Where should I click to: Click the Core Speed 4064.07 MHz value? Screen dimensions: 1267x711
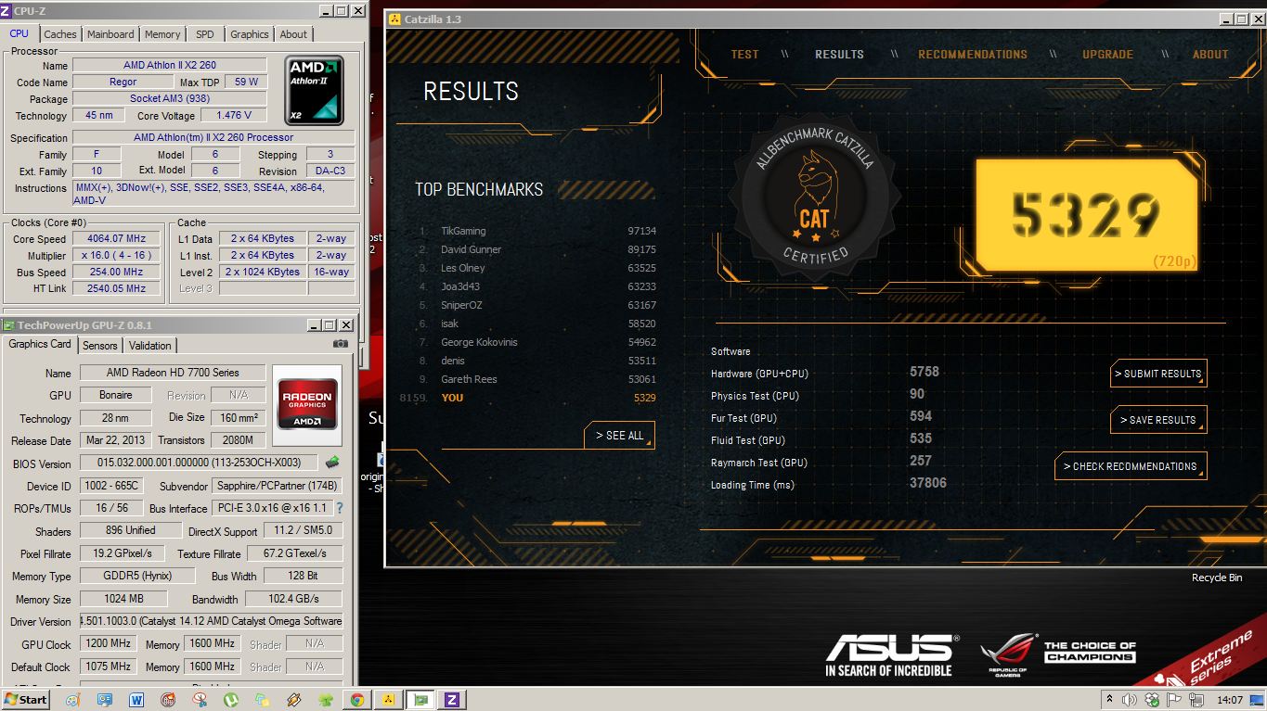(117, 239)
